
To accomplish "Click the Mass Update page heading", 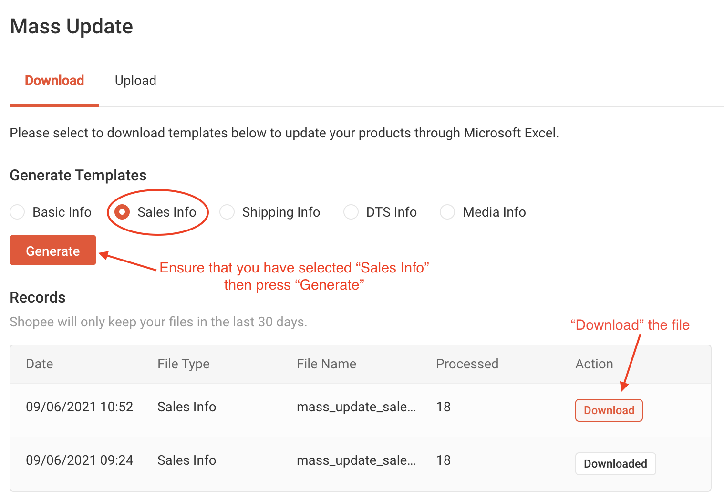I will click(x=72, y=27).
